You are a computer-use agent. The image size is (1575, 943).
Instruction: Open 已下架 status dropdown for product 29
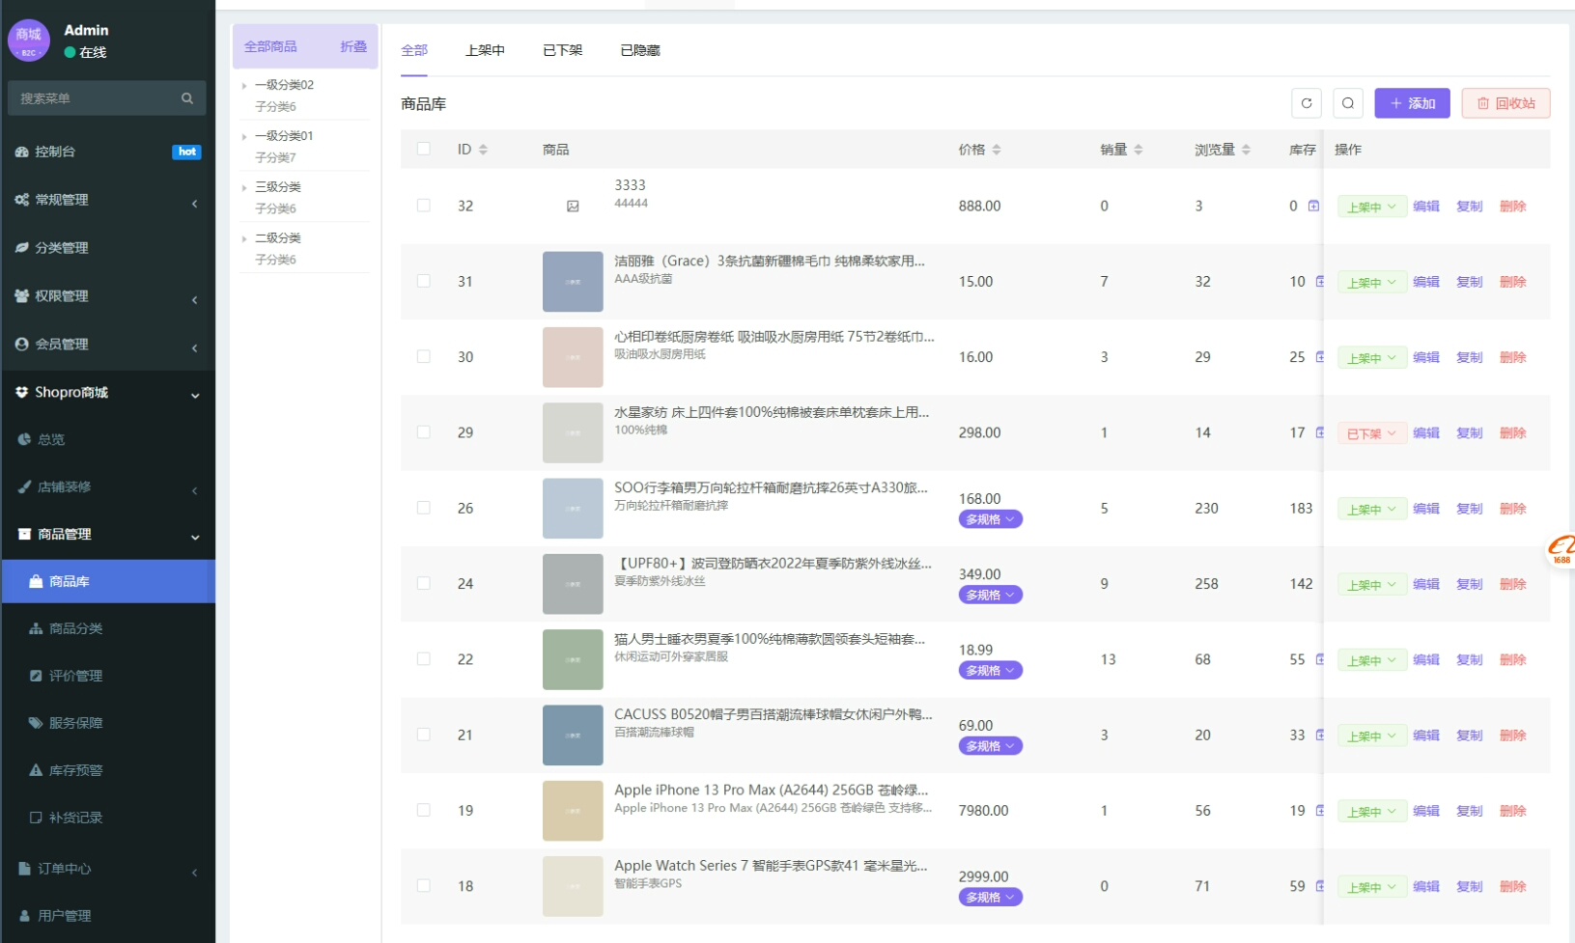(1371, 433)
